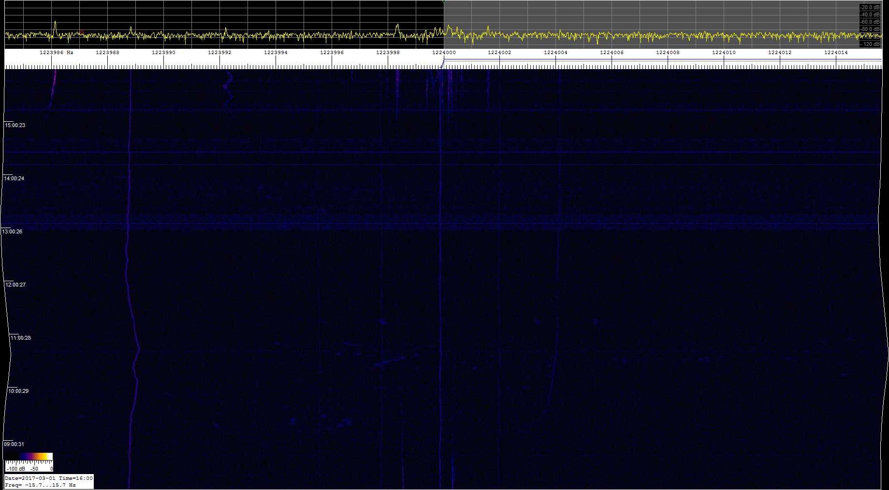Click the -40.0 dB amplitude label
This screenshot has width=889, height=490.
(x=870, y=14)
